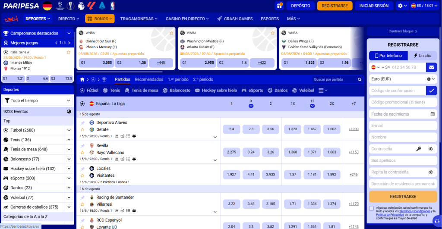Click the home breadcrumb icon
The height and width of the screenshot is (229, 442).
point(82,79)
